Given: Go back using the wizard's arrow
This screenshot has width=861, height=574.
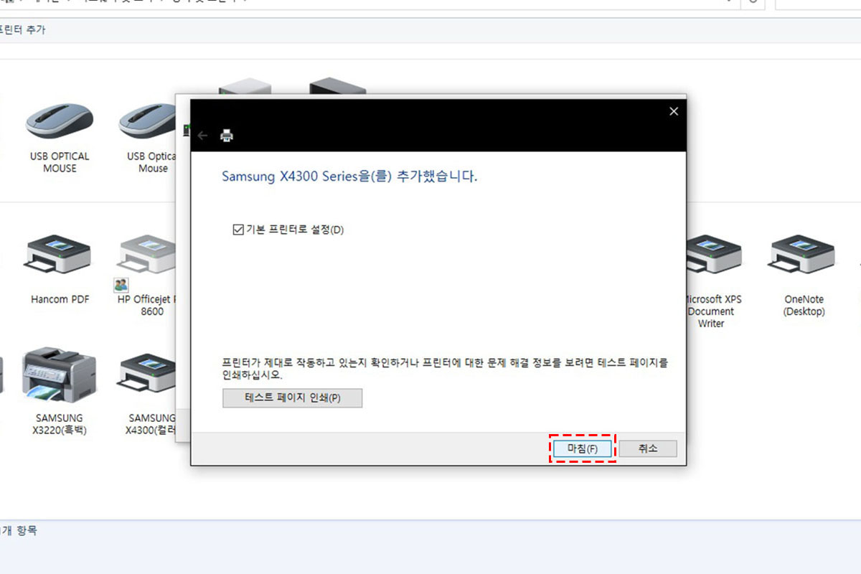Looking at the screenshot, I should [x=202, y=136].
